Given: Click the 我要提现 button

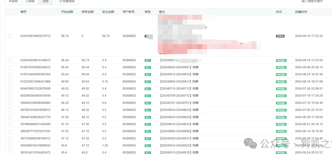Looking at the screenshot, I should [x=67, y=2].
